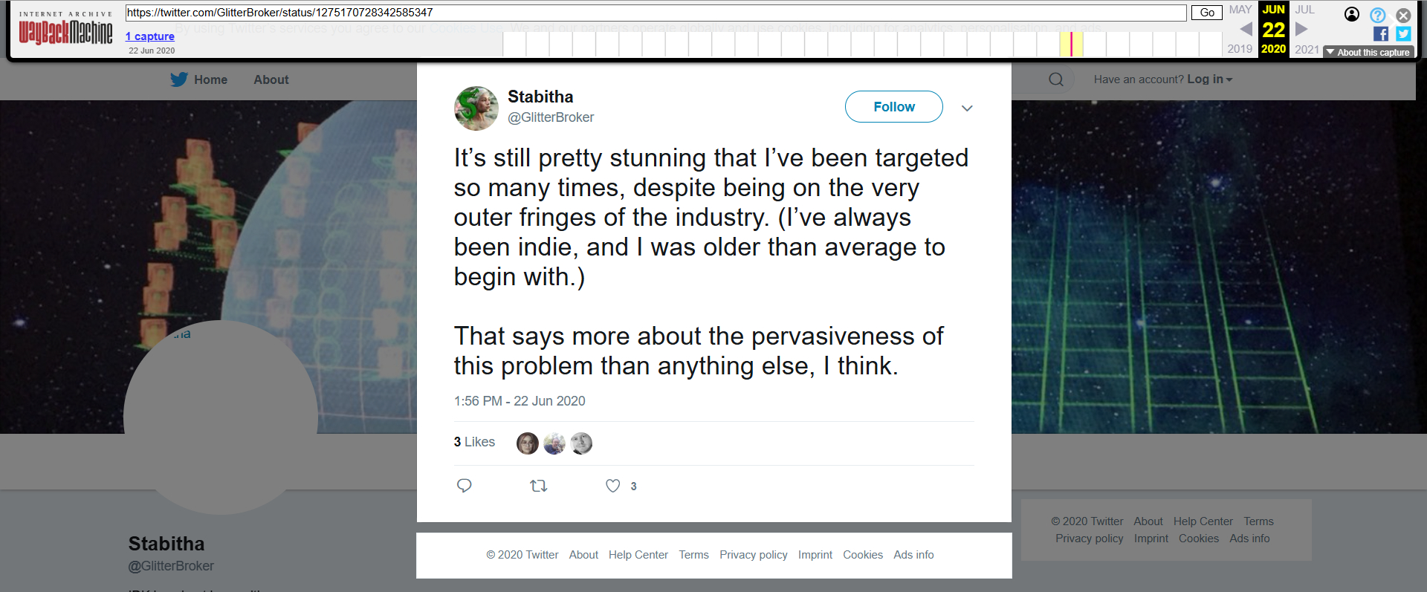Open the 1 capture link
1427x592 pixels.
pyautogui.click(x=150, y=36)
